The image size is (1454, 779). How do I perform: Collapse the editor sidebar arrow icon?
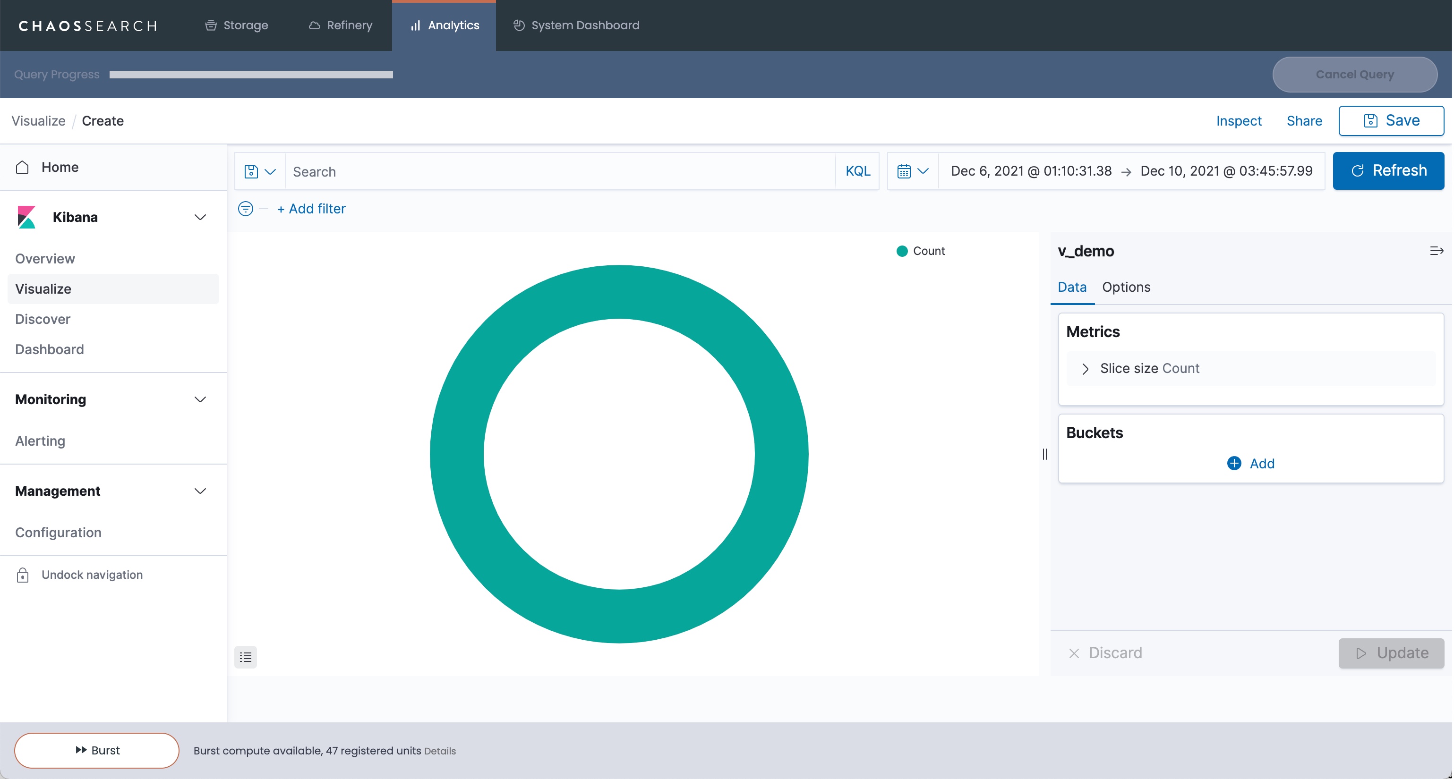click(x=1437, y=251)
